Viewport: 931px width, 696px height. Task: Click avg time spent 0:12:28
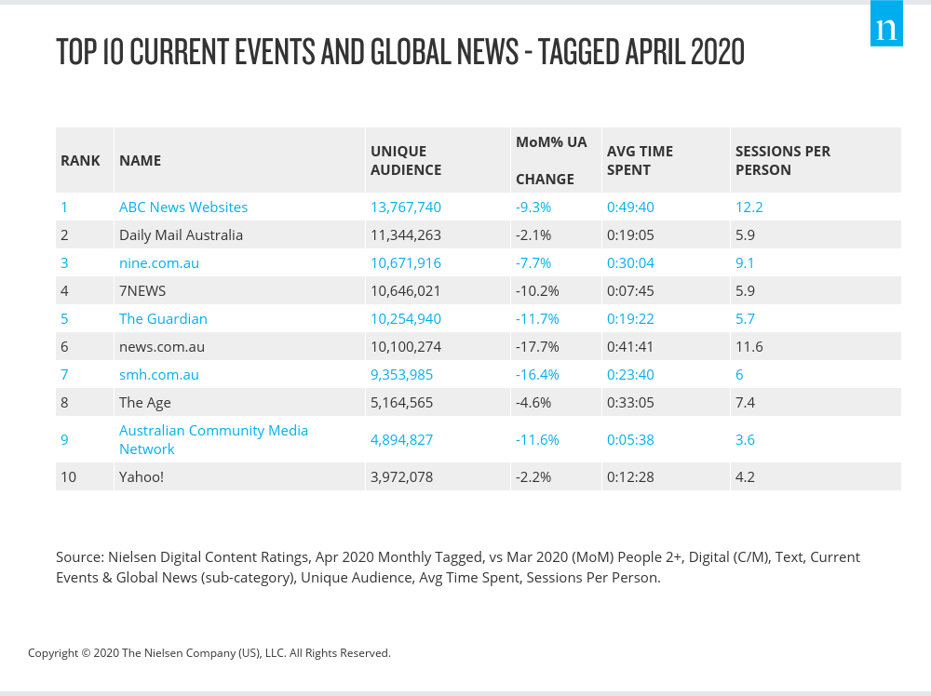tap(630, 477)
